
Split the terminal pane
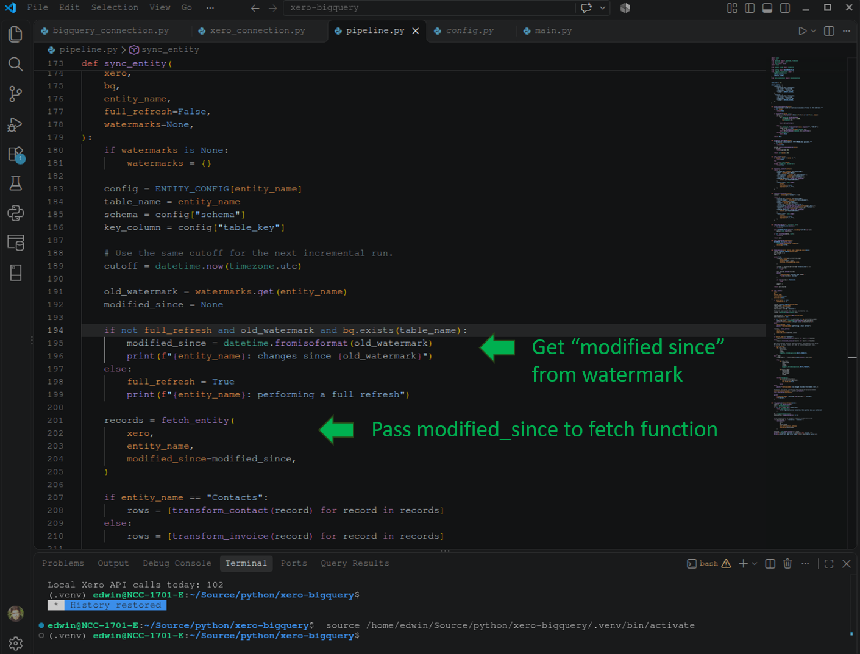tap(770, 564)
